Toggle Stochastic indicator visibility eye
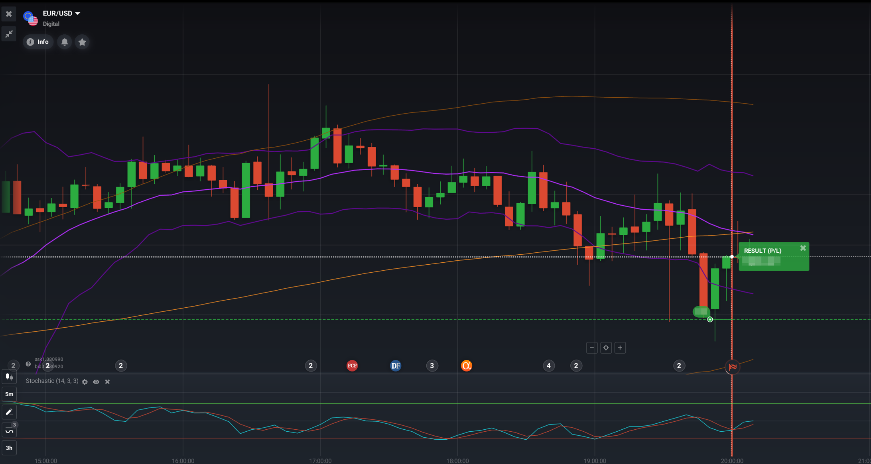The height and width of the screenshot is (464, 871). (x=96, y=382)
